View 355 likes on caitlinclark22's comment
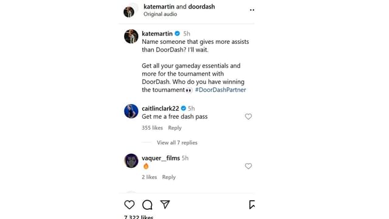This screenshot has height=219, width=389. [153, 128]
